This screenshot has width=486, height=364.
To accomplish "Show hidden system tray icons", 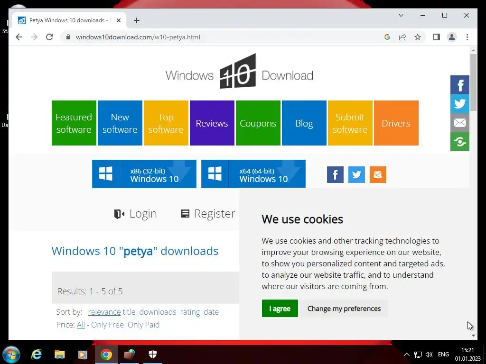I will [407, 355].
